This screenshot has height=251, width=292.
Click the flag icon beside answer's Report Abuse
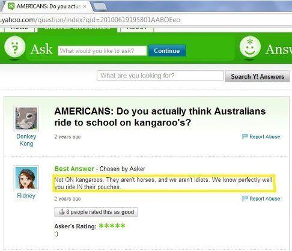(x=245, y=198)
